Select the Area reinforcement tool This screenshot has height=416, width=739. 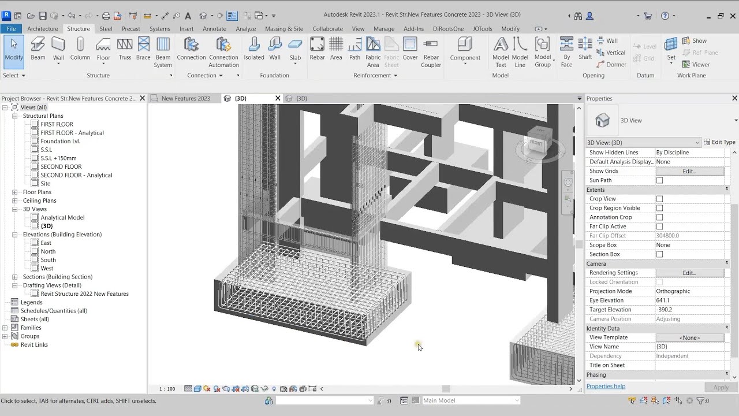pos(336,49)
